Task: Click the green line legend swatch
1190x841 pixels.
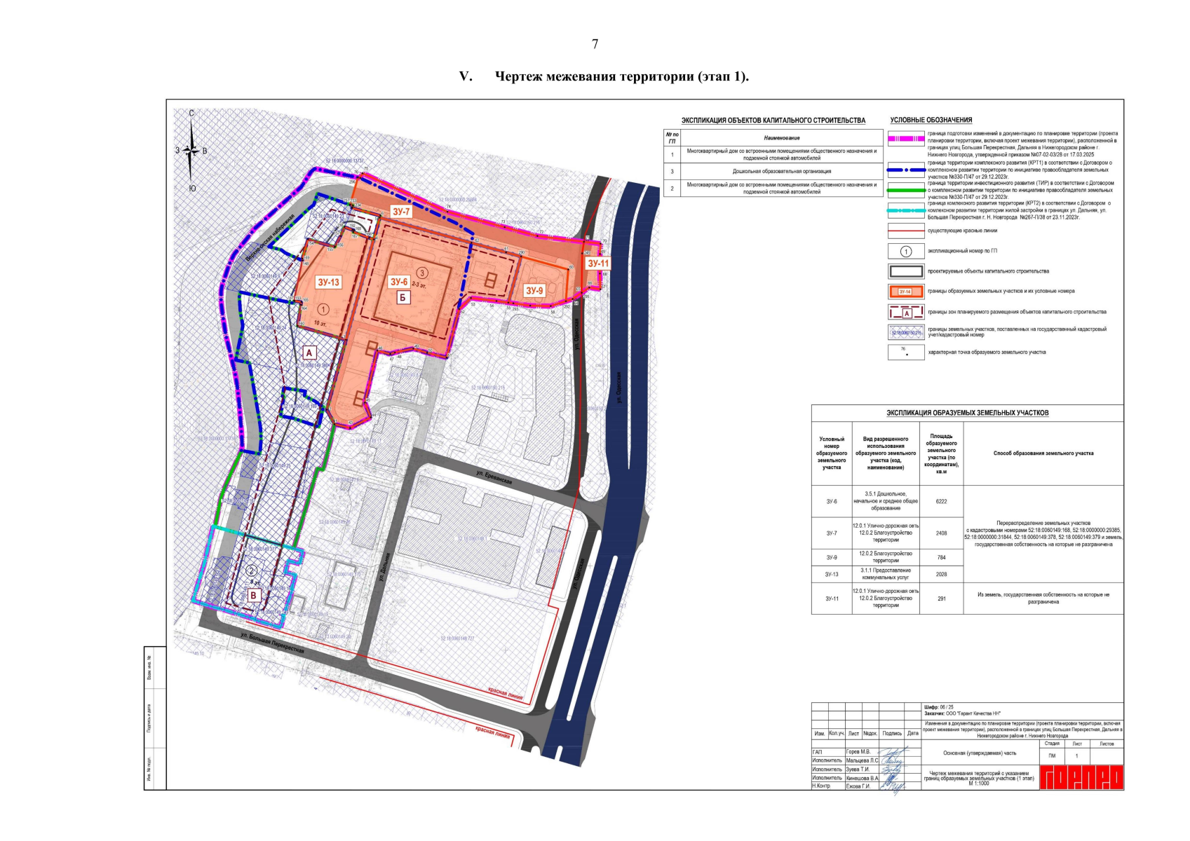Action: pos(905,190)
